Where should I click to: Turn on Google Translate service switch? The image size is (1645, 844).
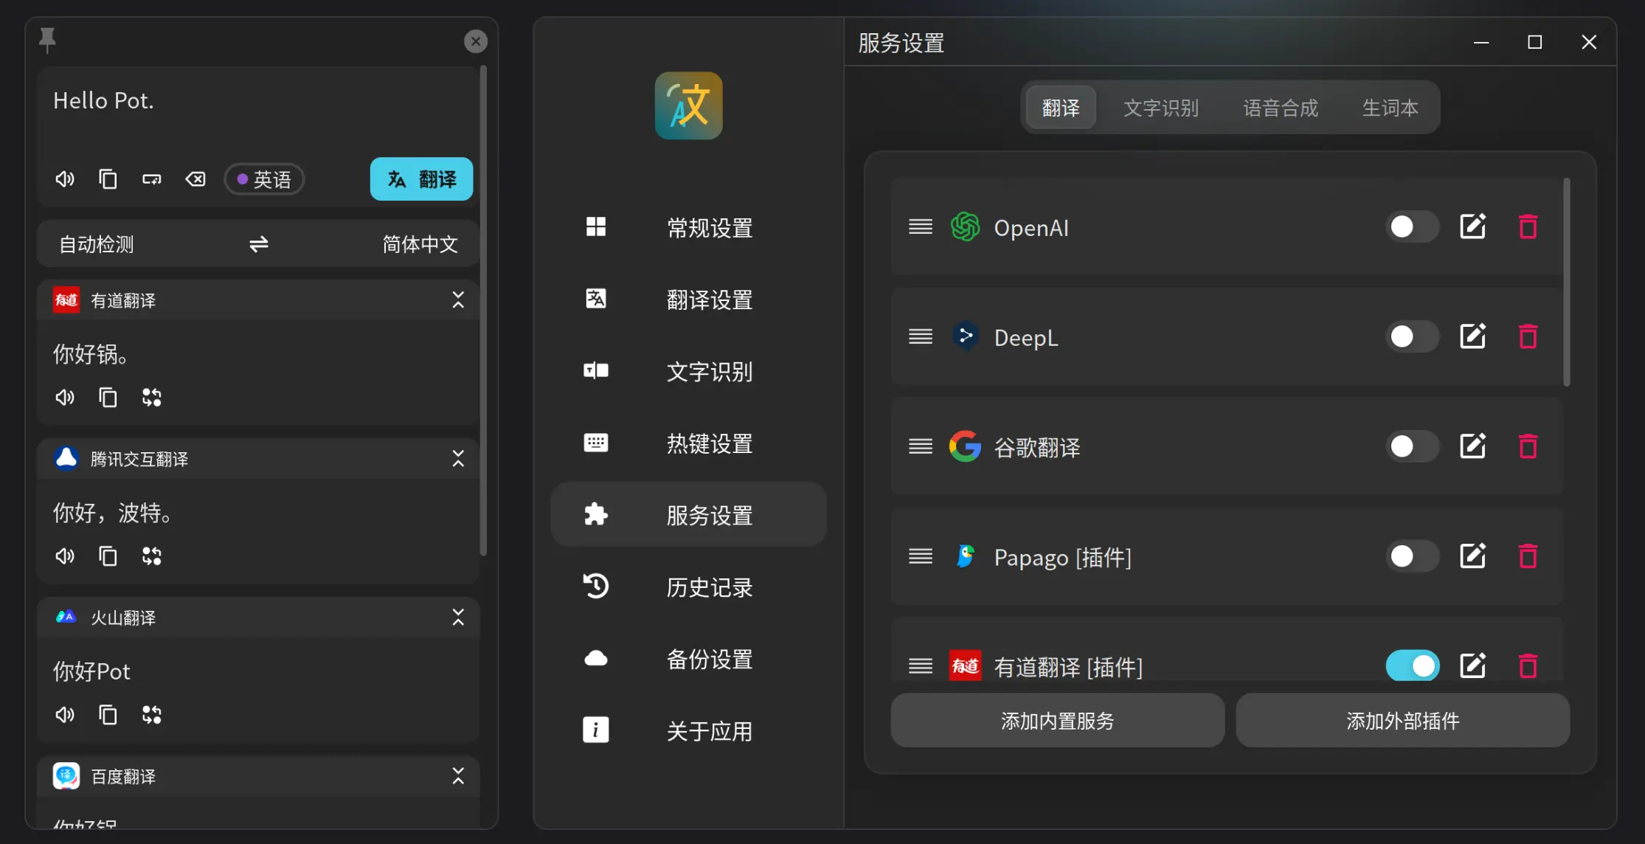click(x=1412, y=446)
